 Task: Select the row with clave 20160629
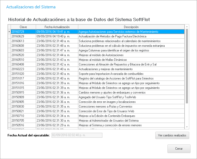[23, 36]
